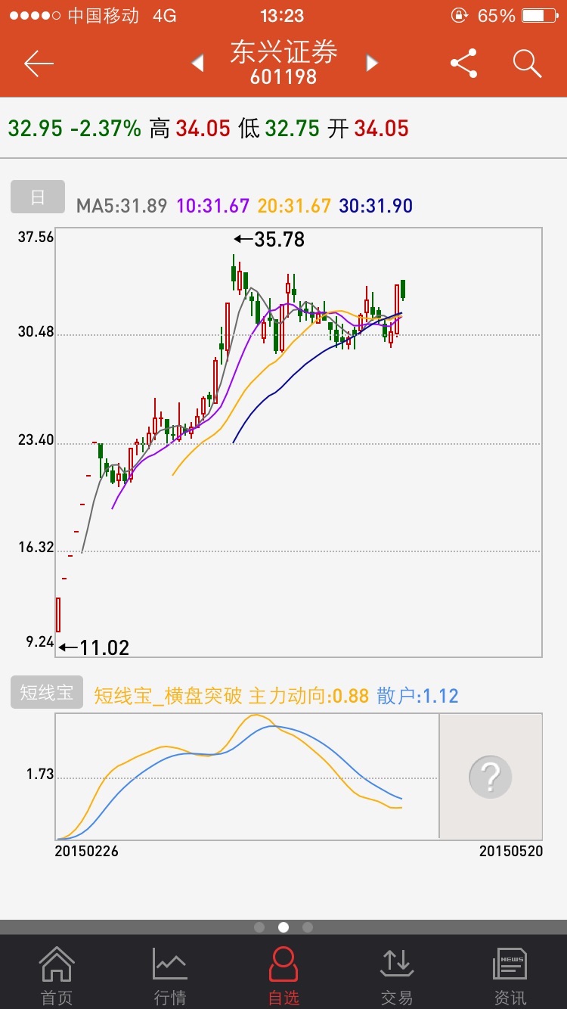This screenshot has width=567, height=1009.
Task: Tap the 1.73 indicator axis label
Action: tap(40, 775)
